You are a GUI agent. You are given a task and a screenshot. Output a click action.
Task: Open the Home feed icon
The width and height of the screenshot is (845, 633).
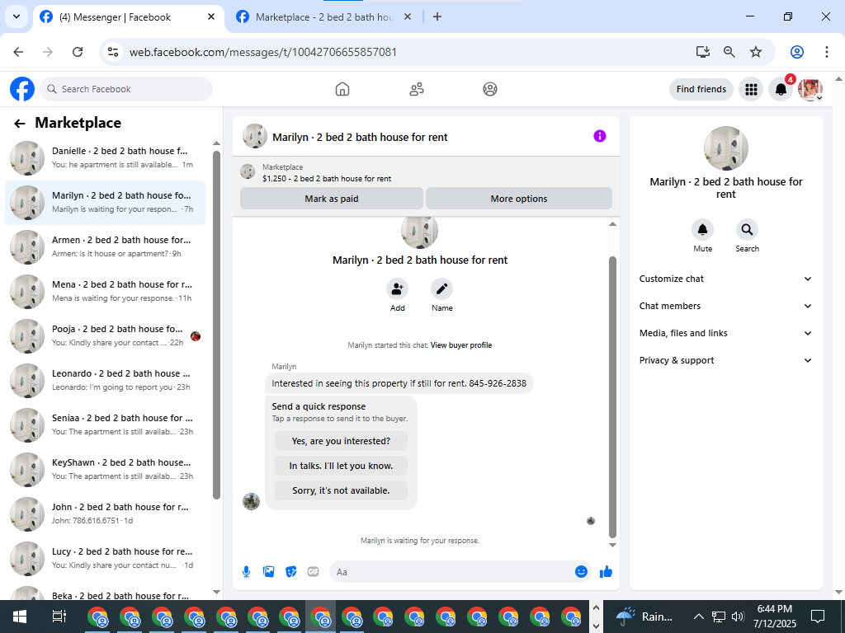click(342, 89)
